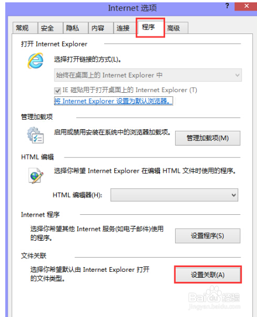Close the Internet 选项 dialog

point(246,6)
